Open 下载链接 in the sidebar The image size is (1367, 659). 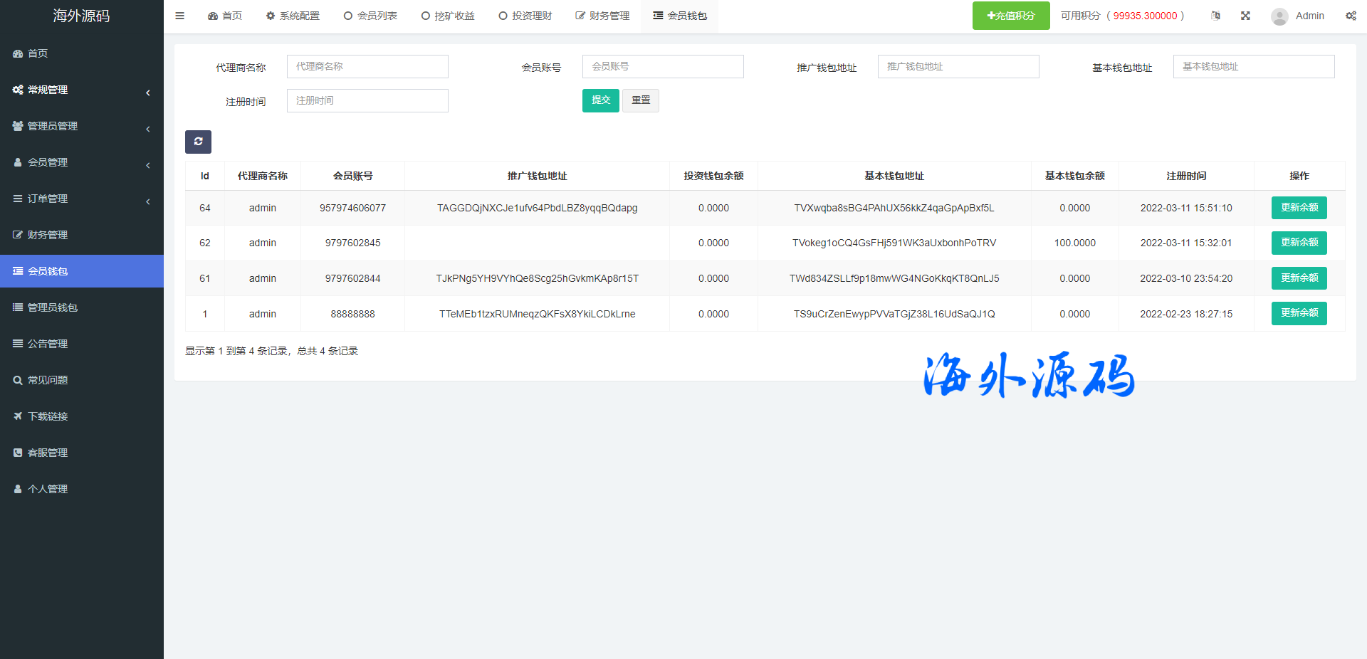[x=48, y=416]
